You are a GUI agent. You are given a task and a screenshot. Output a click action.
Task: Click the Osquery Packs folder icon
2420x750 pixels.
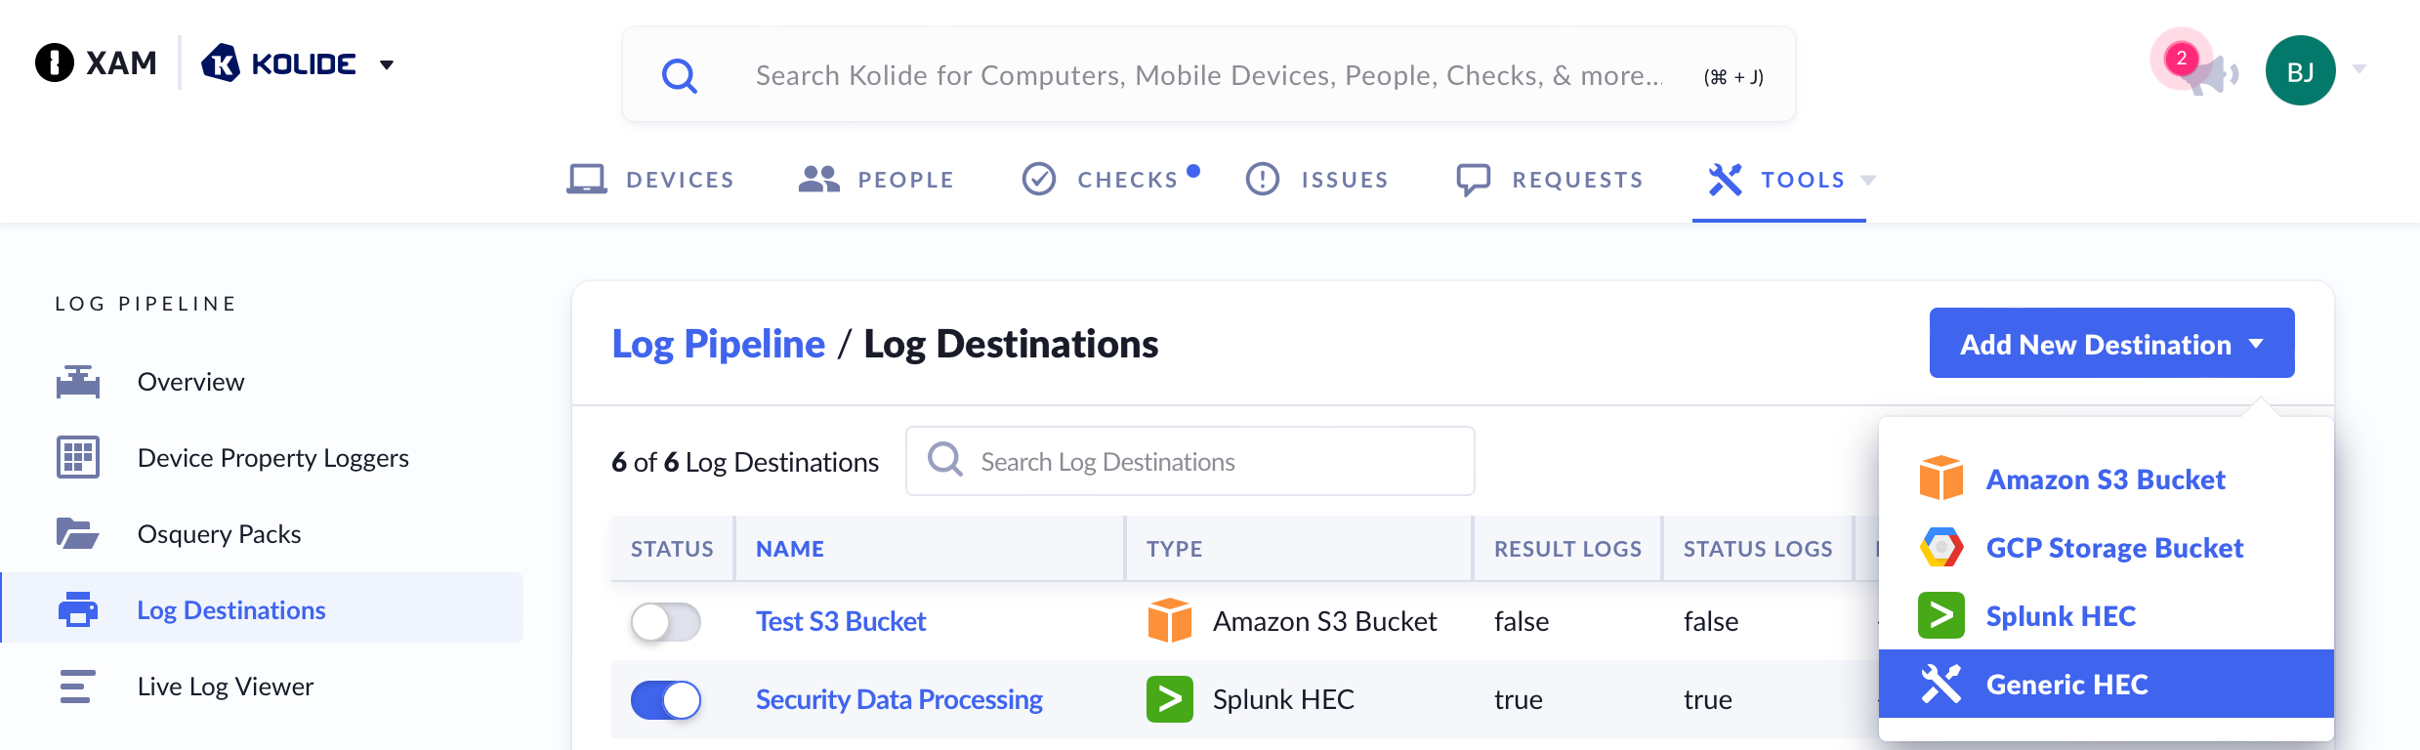(x=78, y=534)
